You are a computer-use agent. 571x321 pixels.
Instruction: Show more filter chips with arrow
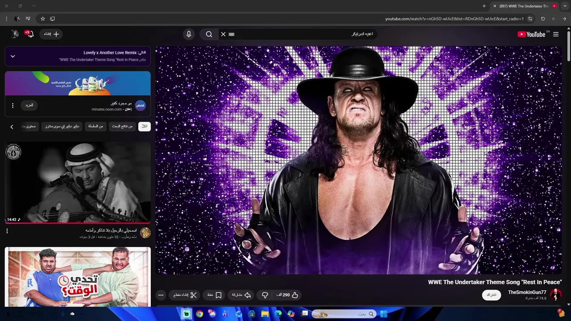(x=12, y=127)
